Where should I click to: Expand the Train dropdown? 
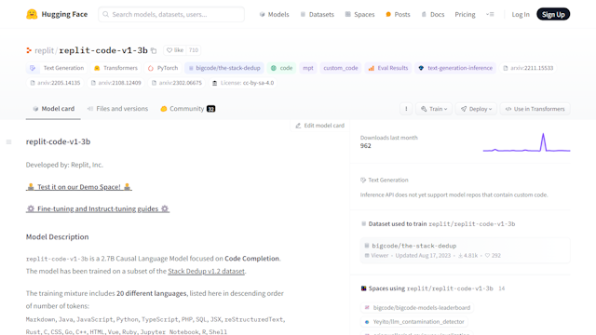[x=434, y=109]
